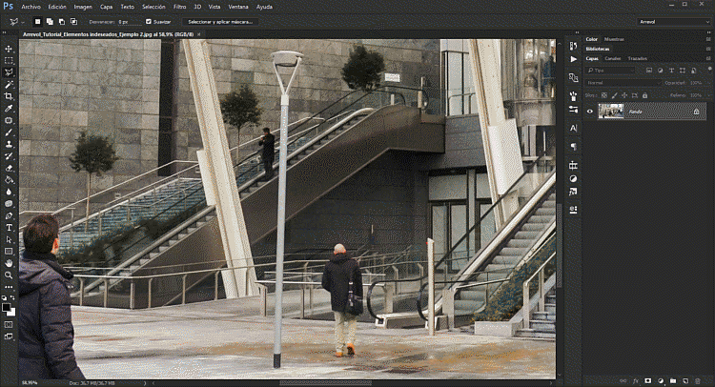Open the Arrevol workspace dropdown
This screenshot has height=387, width=715.
[673, 21]
